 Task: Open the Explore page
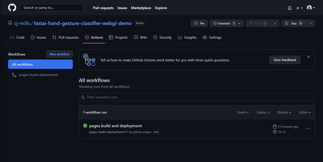click(161, 8)
